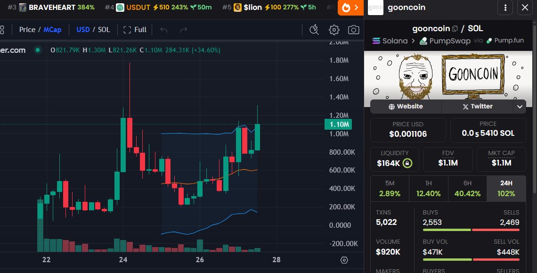Viewport: 537px width, 273px height.
Task: Click the red bar under SELLS count
Action: pos(496,230)
